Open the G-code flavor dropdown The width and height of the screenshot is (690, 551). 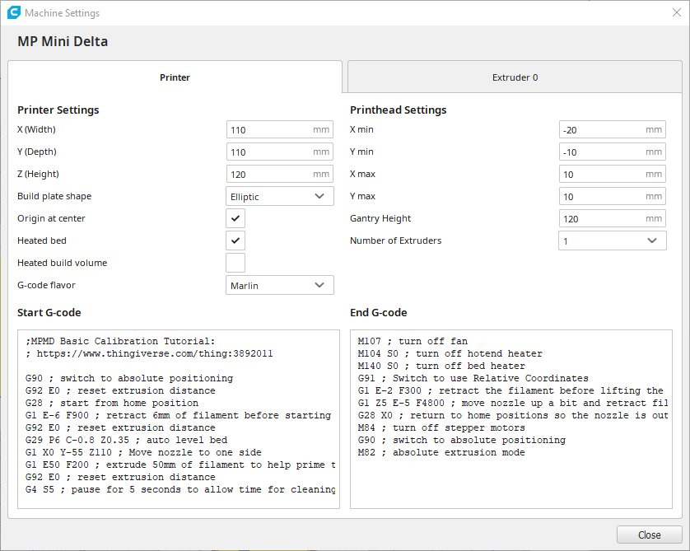[279, 285]
